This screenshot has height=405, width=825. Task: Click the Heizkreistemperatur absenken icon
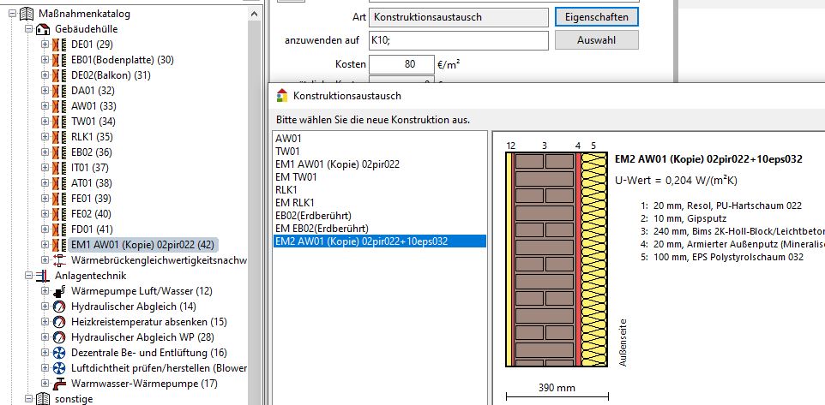coord(59,322)
